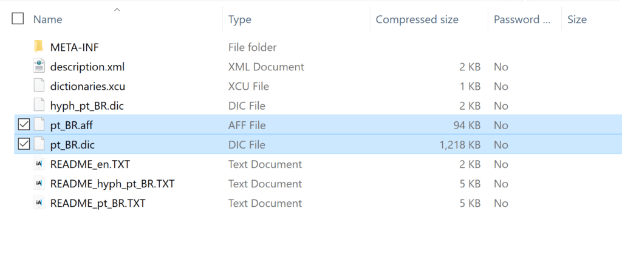The height and width of the screenshot is (268, 622).
Task: Click the sort arrow above Name
Action: point(117,10)
